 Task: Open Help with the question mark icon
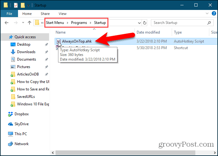coord(214,13)
